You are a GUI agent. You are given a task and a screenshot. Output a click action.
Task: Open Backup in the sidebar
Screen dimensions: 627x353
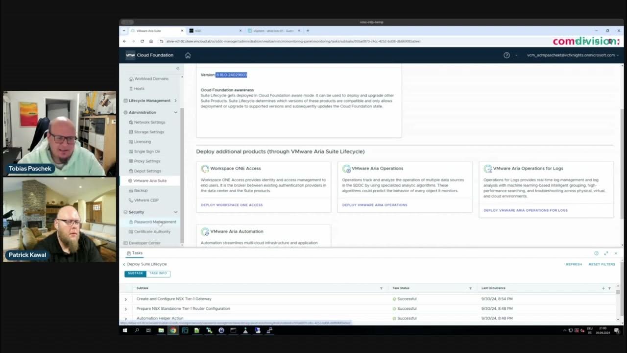tap(141, 191)
